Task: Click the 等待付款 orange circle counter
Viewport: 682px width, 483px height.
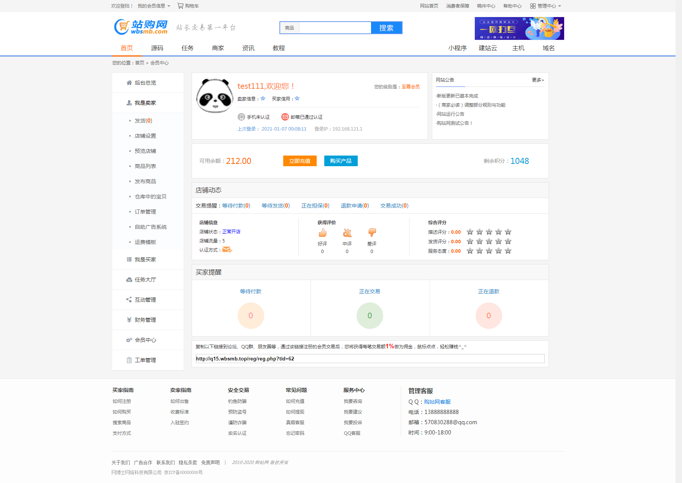Action: pyautogui.click(x=251, y=316)
